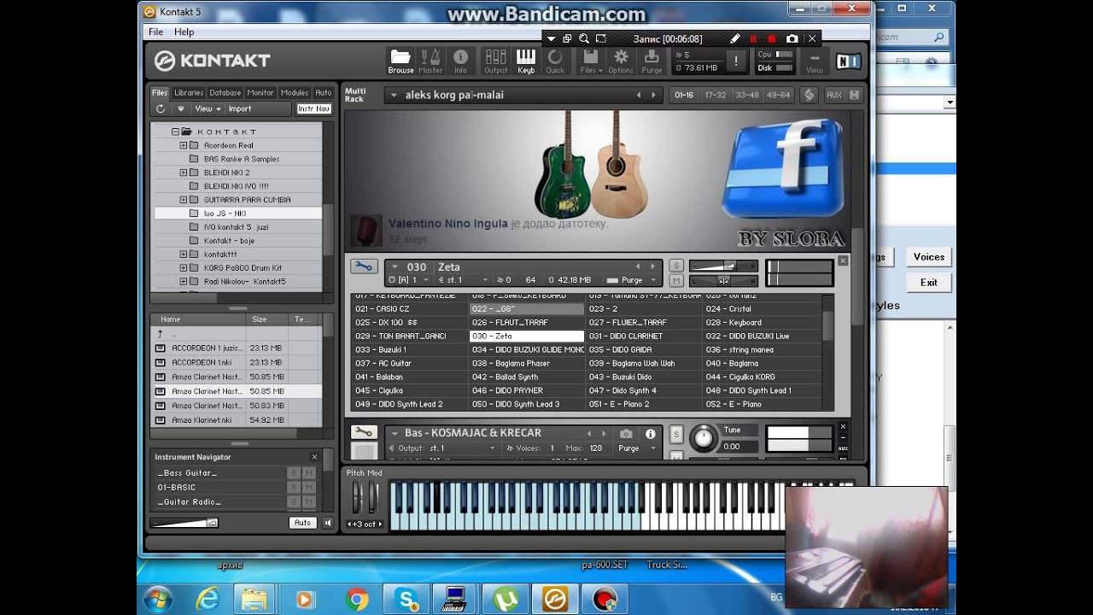The image size is (1093, 615).
Task: Open the Master editor metronome icon
Action: (430, 61)
